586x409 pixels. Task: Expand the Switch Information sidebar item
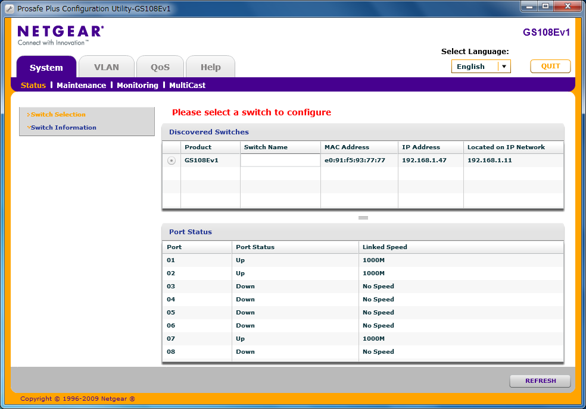(x=63, y=127)
